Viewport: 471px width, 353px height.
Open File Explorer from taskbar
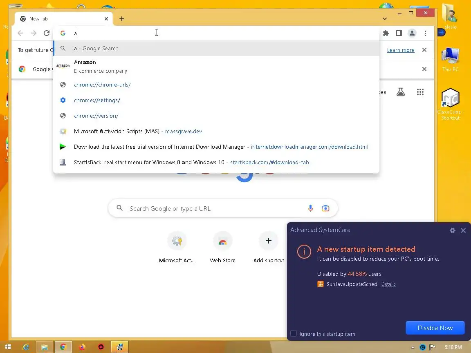point(45,347)
